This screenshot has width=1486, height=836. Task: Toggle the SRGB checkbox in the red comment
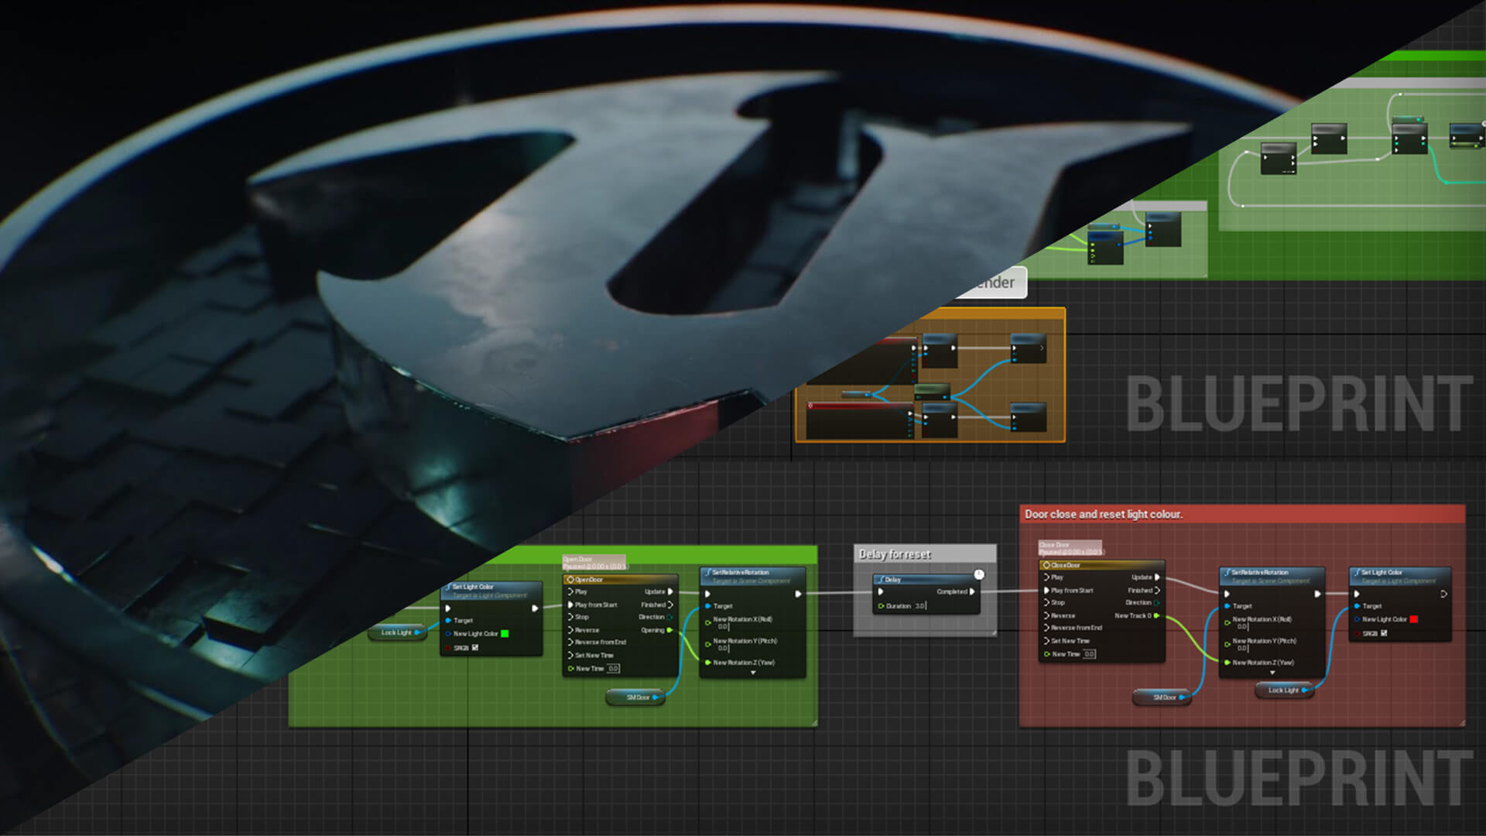click(x=1384, y=633)
